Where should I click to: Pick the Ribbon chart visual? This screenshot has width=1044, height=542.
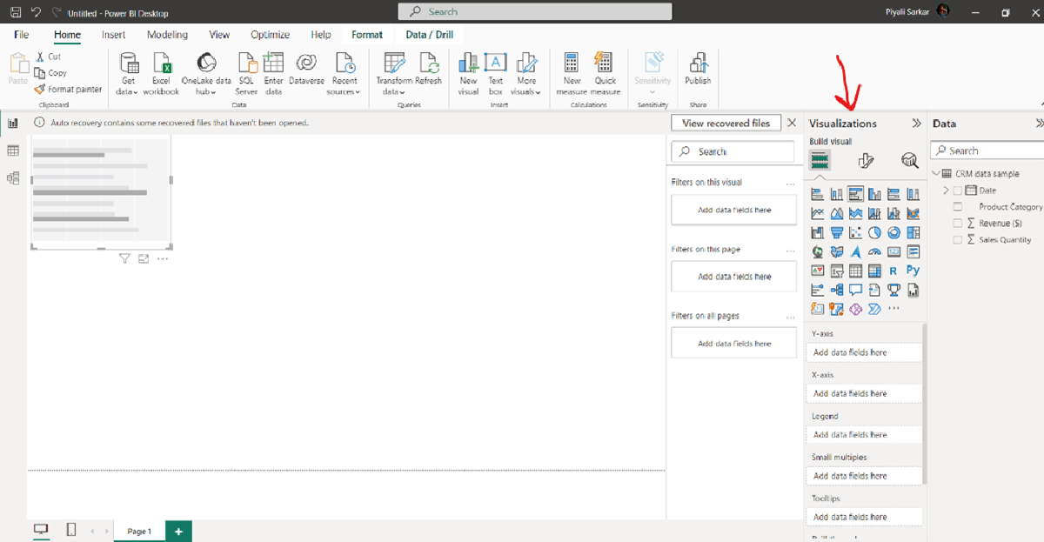(x=913, y=213)
